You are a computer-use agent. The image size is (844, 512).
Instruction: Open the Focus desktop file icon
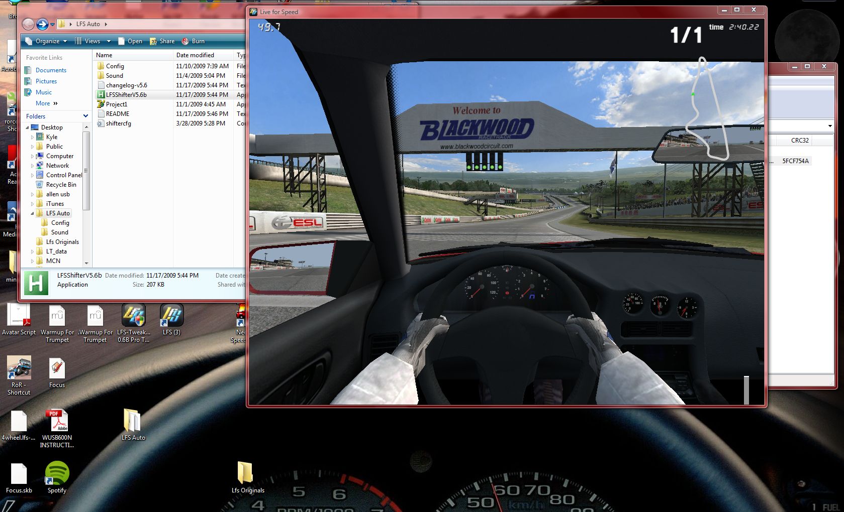(x=57, y=373)
